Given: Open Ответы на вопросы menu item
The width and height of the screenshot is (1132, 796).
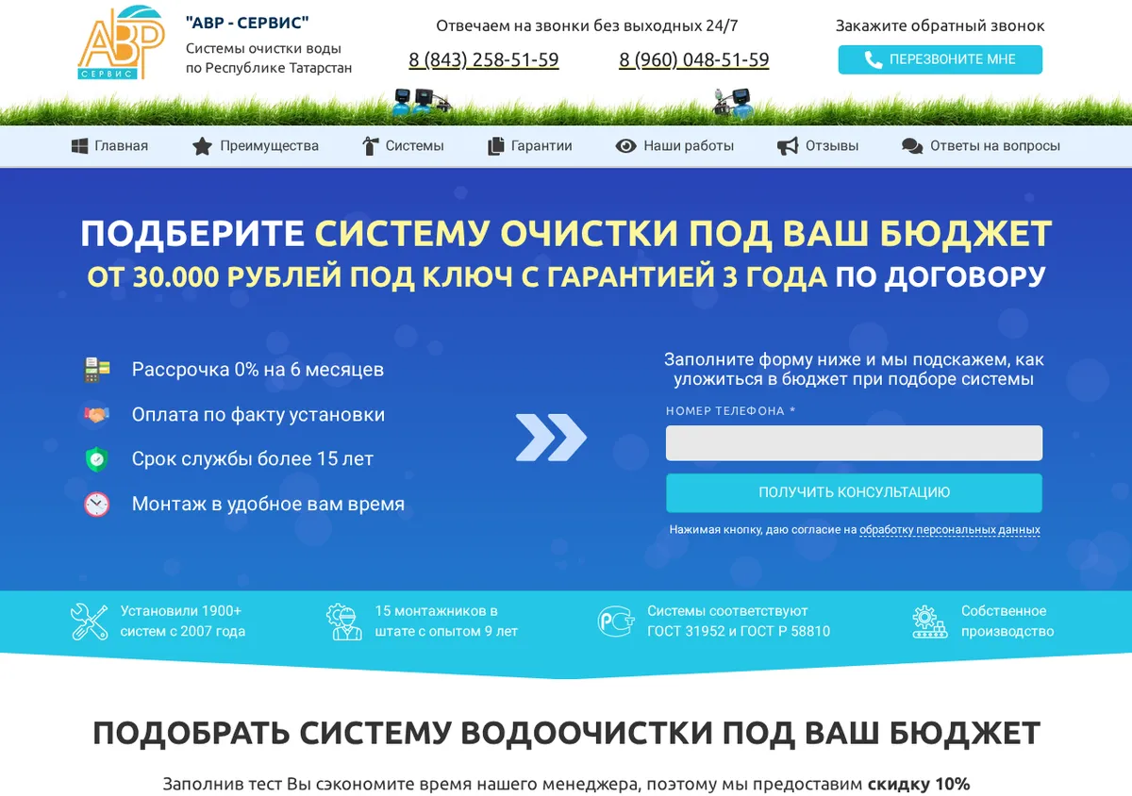Looking at the screenshot, I should click(981, 146).
